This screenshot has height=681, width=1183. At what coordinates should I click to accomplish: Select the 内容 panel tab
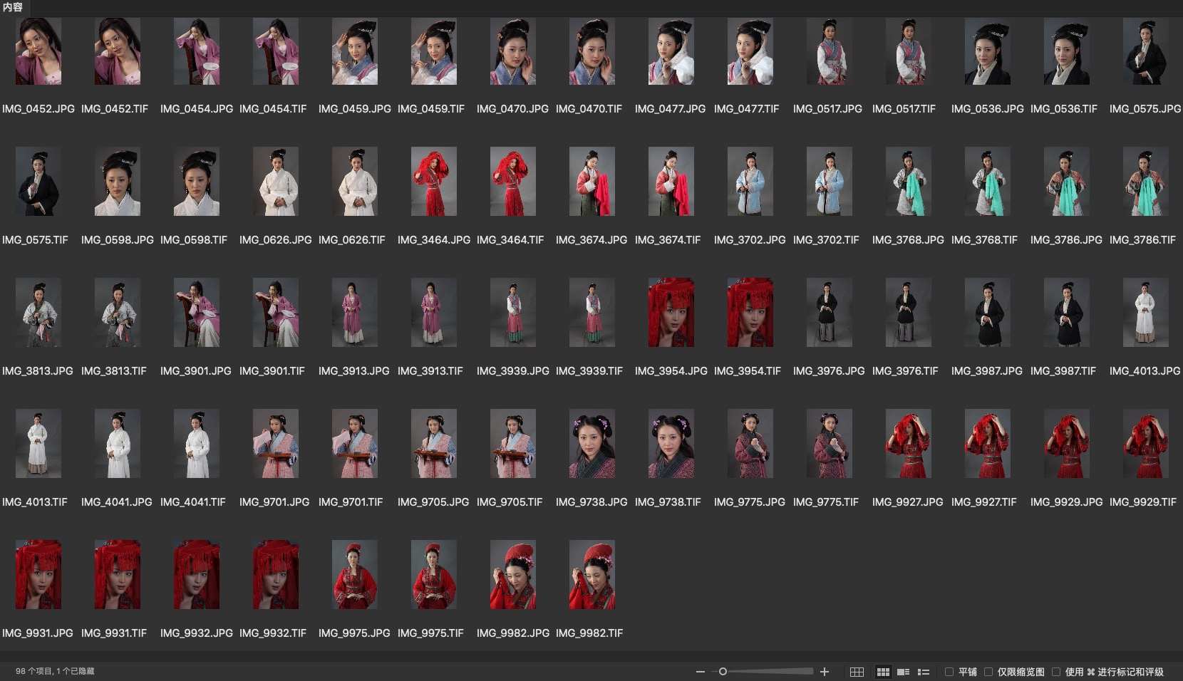(x=13, y=7)
